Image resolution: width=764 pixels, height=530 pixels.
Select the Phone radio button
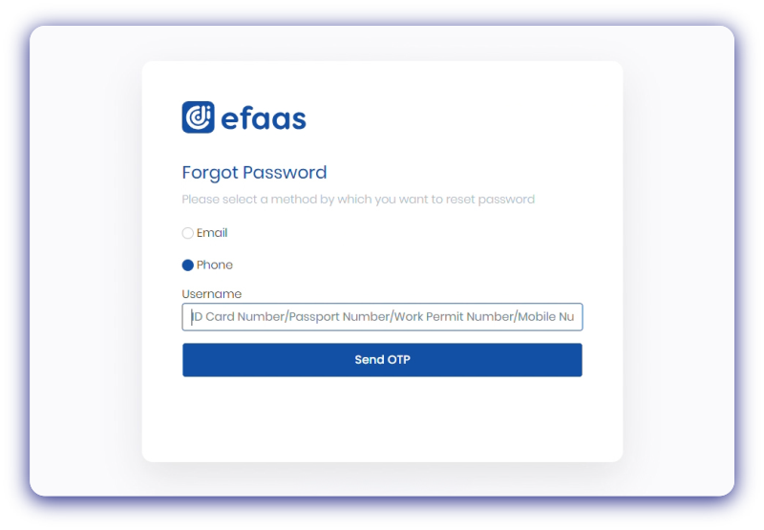(188, 265)
